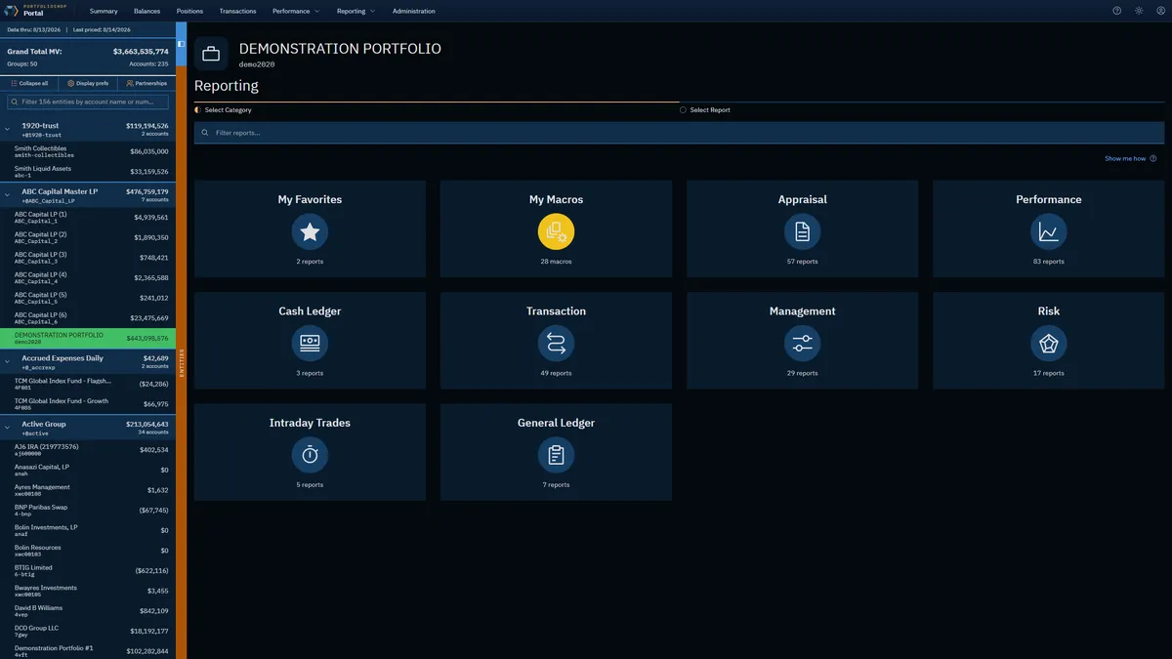This screenshot has width=1172, height=659.
Task: Click the Risk pentagon icon
Action: point(1048,344)
